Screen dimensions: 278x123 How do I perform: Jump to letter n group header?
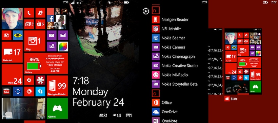click(156, 10)
